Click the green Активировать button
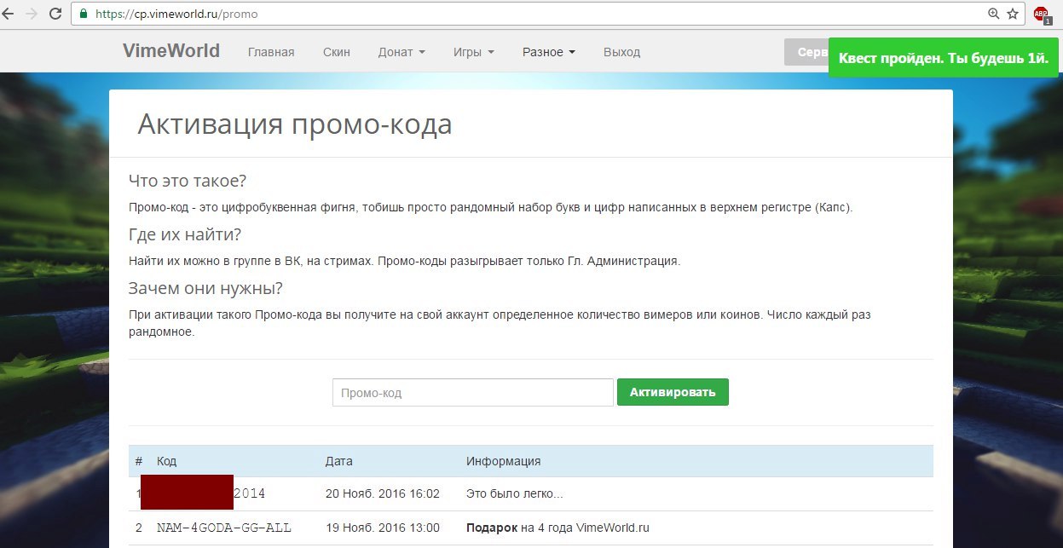 click(x=673, y=392)
